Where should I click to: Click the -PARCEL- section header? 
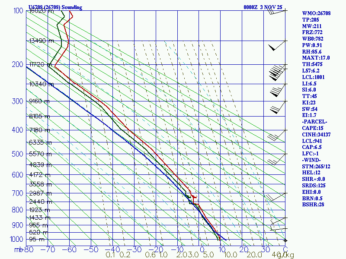[314, 122]
